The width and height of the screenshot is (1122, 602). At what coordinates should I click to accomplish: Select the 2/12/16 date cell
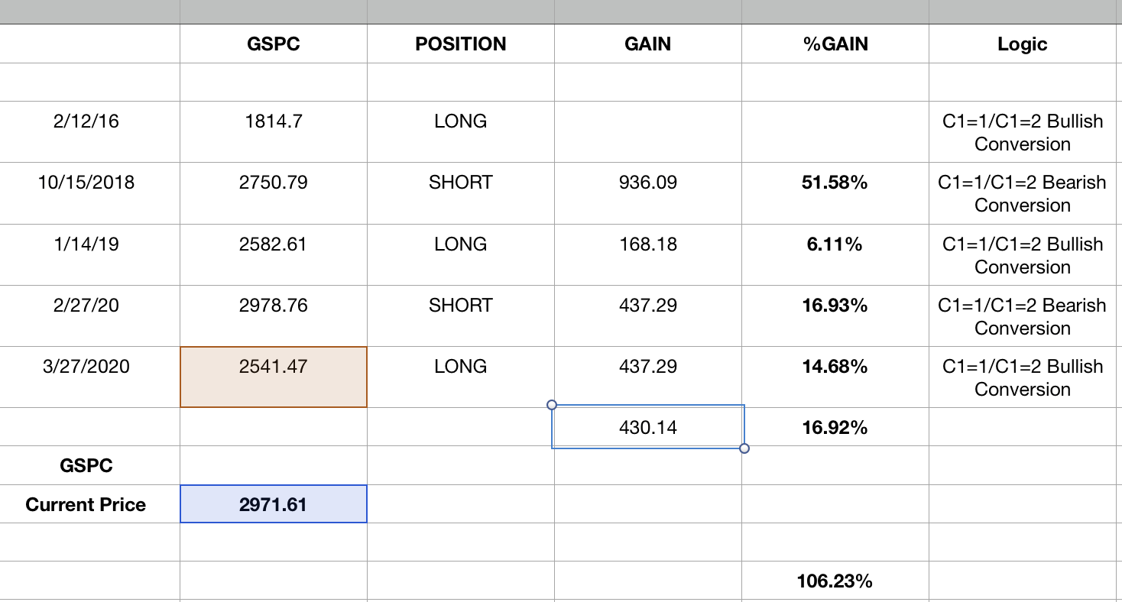pos(86,121)
